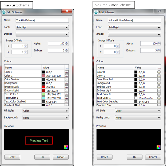Expand Font dropdown in TrackListScheme dialog

point(66,27)
